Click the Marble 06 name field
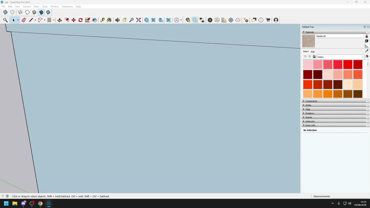Viewport: 370px width, 208px height. tap(339, 36)
